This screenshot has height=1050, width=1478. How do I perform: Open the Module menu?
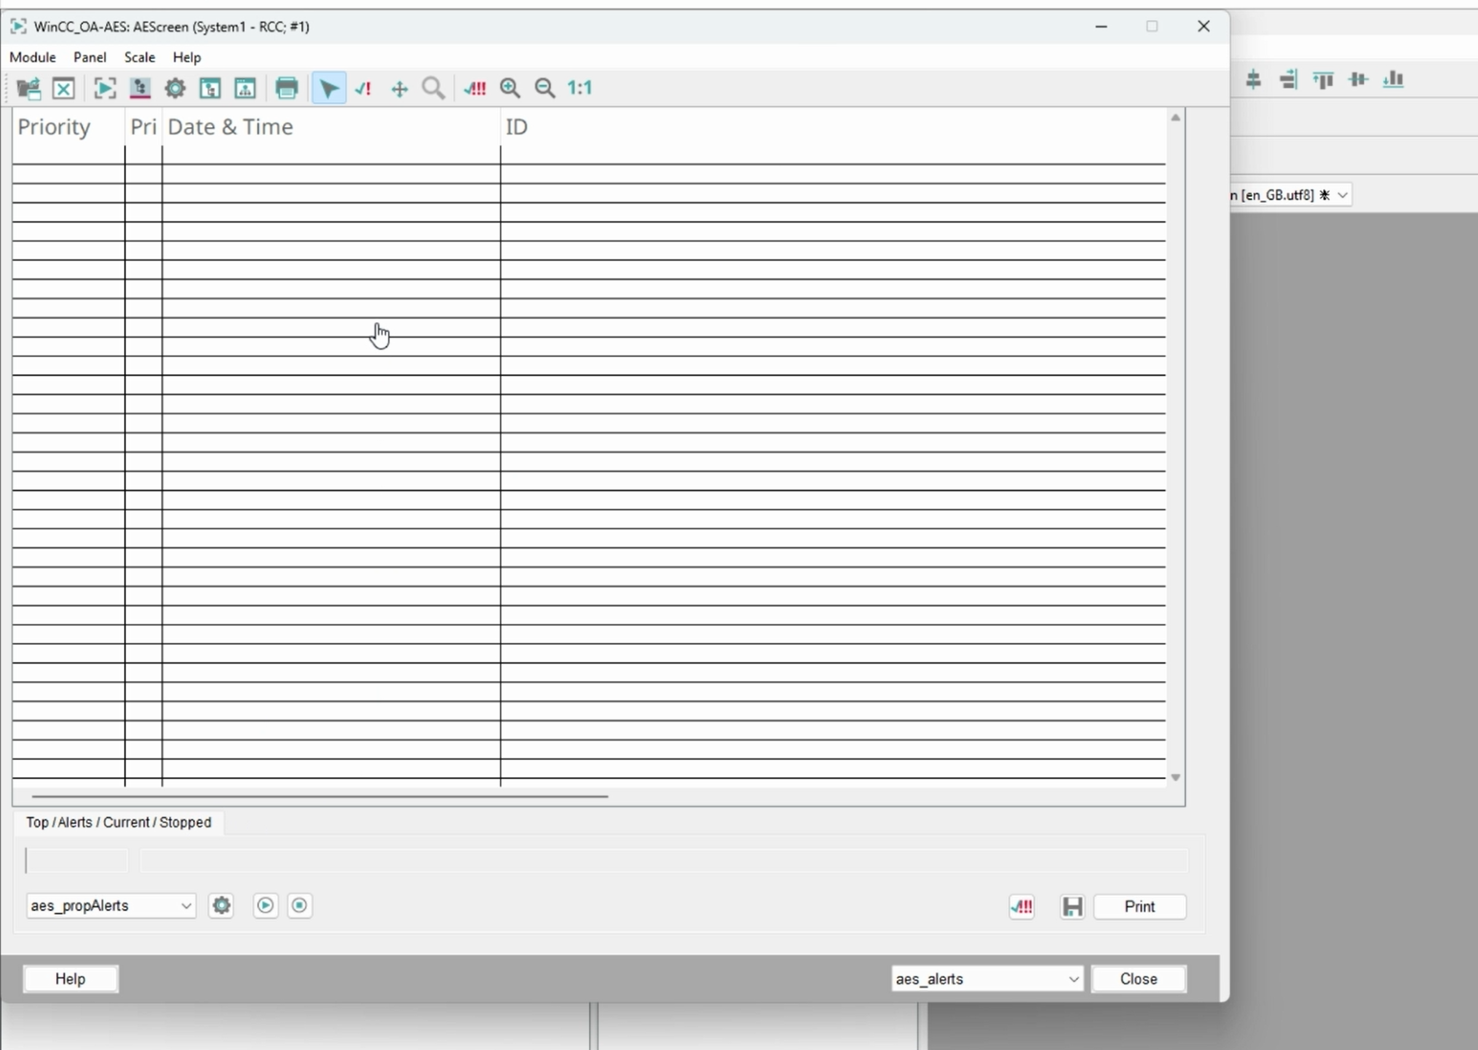(x=33, y=57)
